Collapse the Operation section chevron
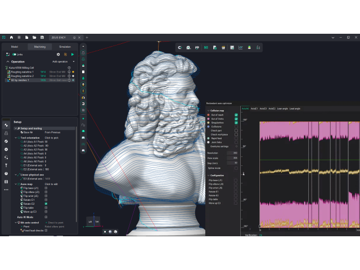Image resolution: width=360 pixels, height=270 pixels. [x=7, y=61]
